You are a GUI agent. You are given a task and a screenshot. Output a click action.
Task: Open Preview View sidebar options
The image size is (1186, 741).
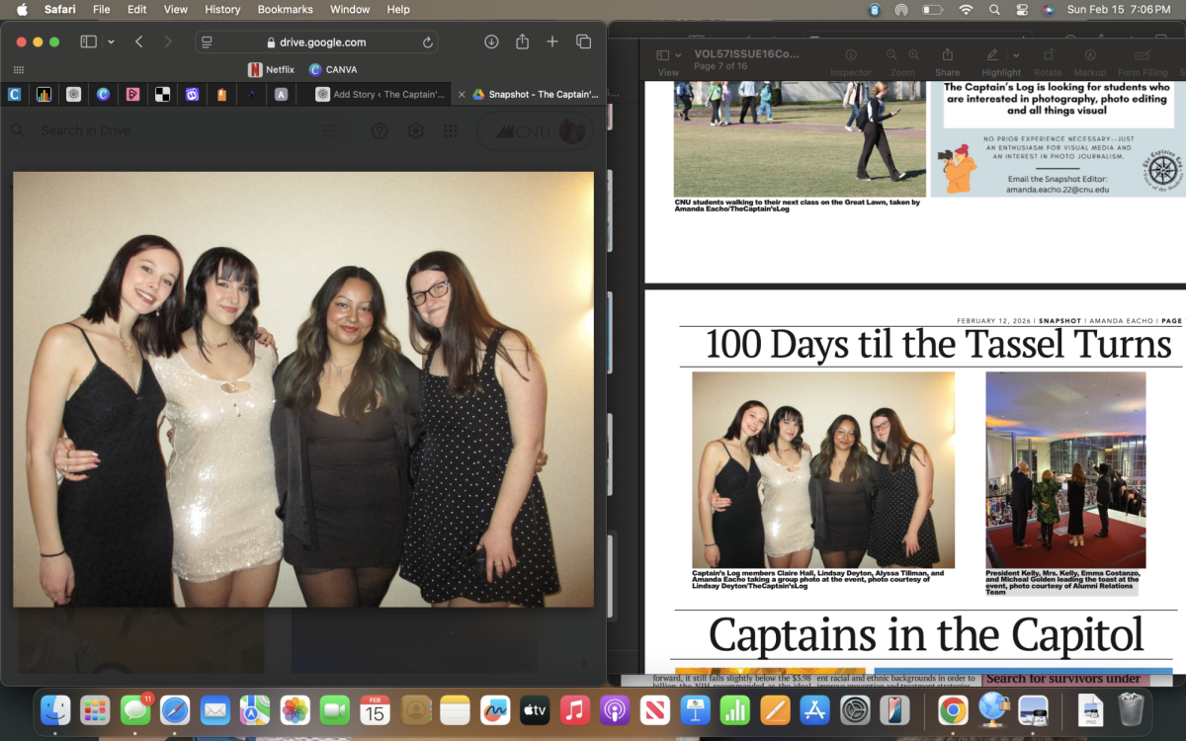tap(668, 55)
